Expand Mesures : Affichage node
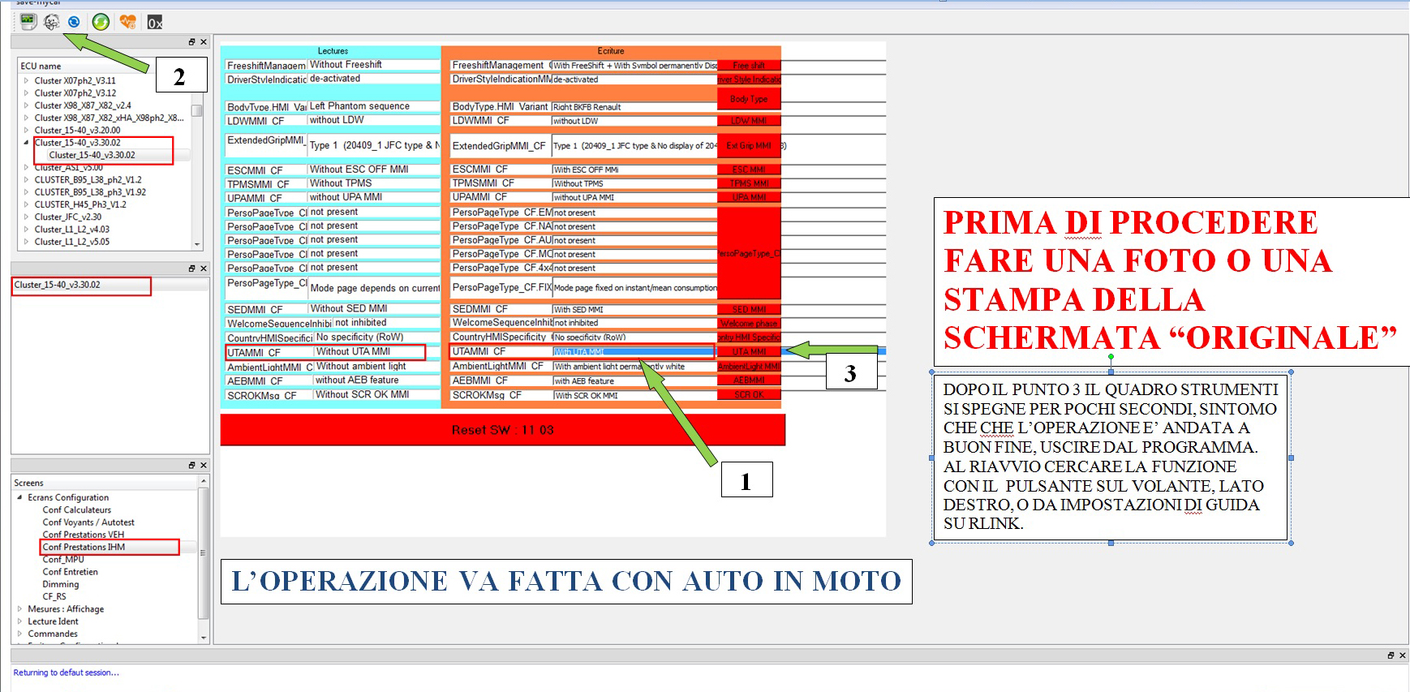The width and height of the screenshot is (1410, 692). [19, 609]
